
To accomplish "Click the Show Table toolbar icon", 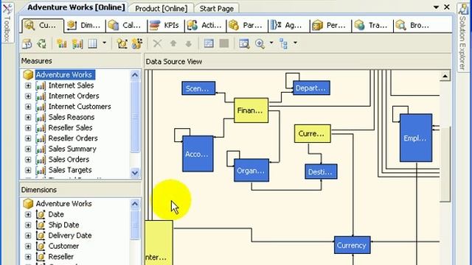I will coord(209,43).
